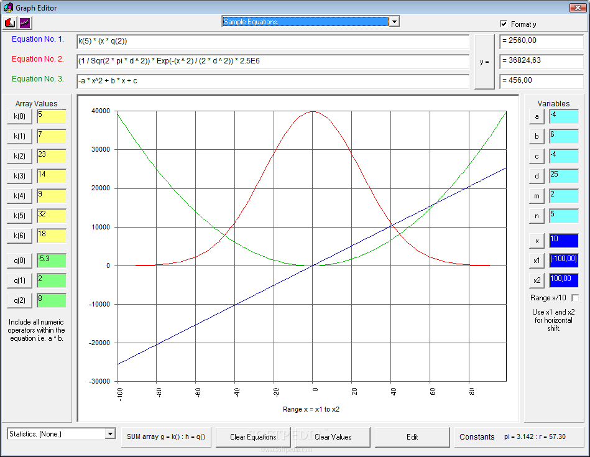Click the k(2) array button

pyautogui.click(x=19, y=156)
